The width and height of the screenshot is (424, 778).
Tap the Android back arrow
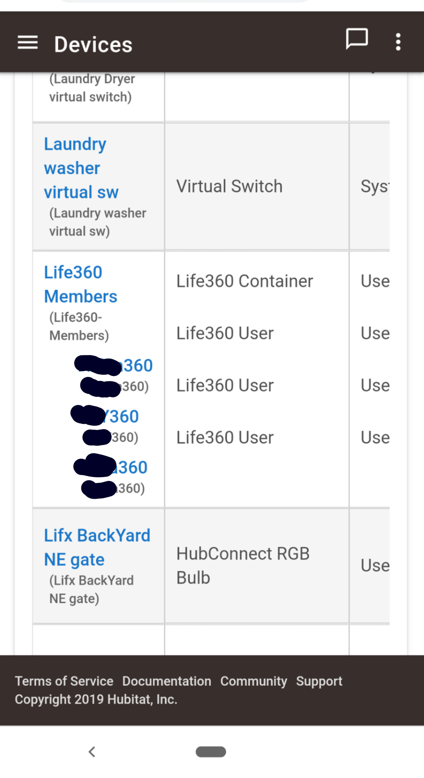(92, 752)
